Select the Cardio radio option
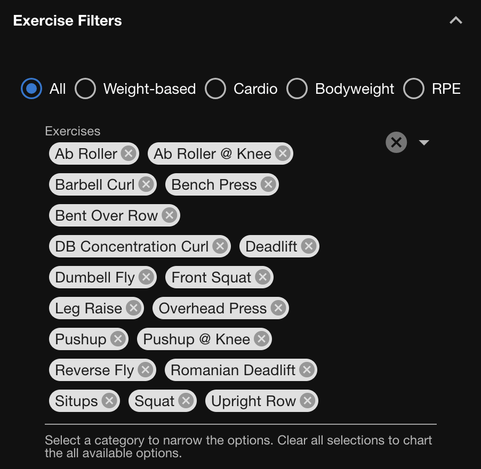 [x=215, y=88]
